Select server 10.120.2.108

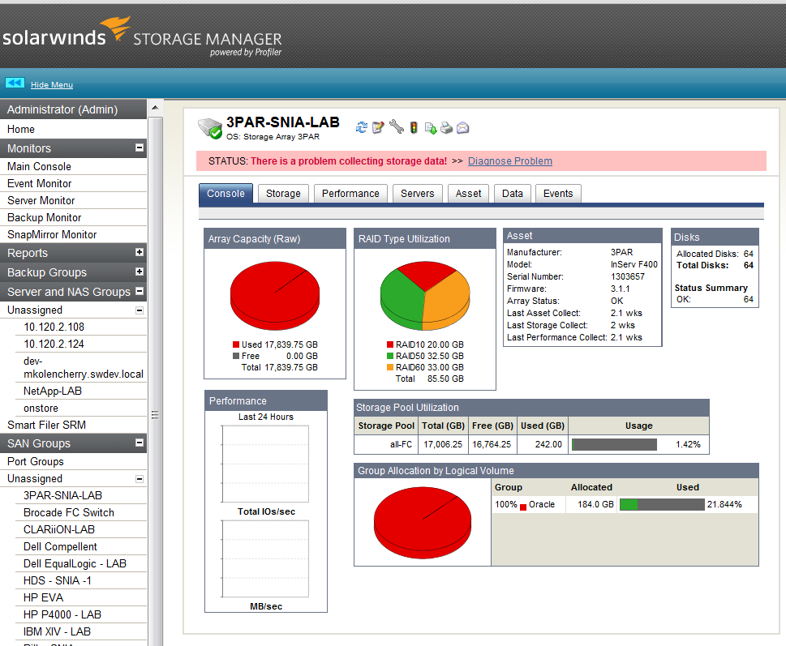pyautogui.click(x=54, y=327)
